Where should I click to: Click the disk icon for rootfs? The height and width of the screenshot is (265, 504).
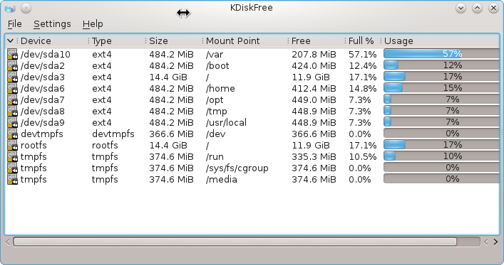point(13,145)
